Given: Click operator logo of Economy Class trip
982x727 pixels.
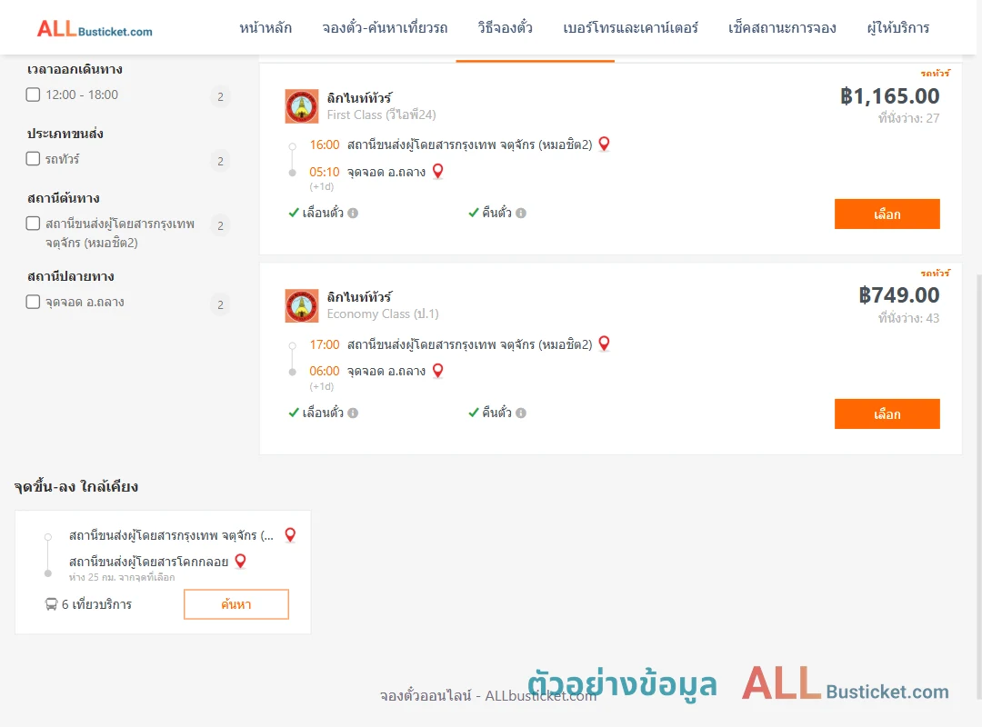Looking at the screenshot, I should (x=302, y=305).
